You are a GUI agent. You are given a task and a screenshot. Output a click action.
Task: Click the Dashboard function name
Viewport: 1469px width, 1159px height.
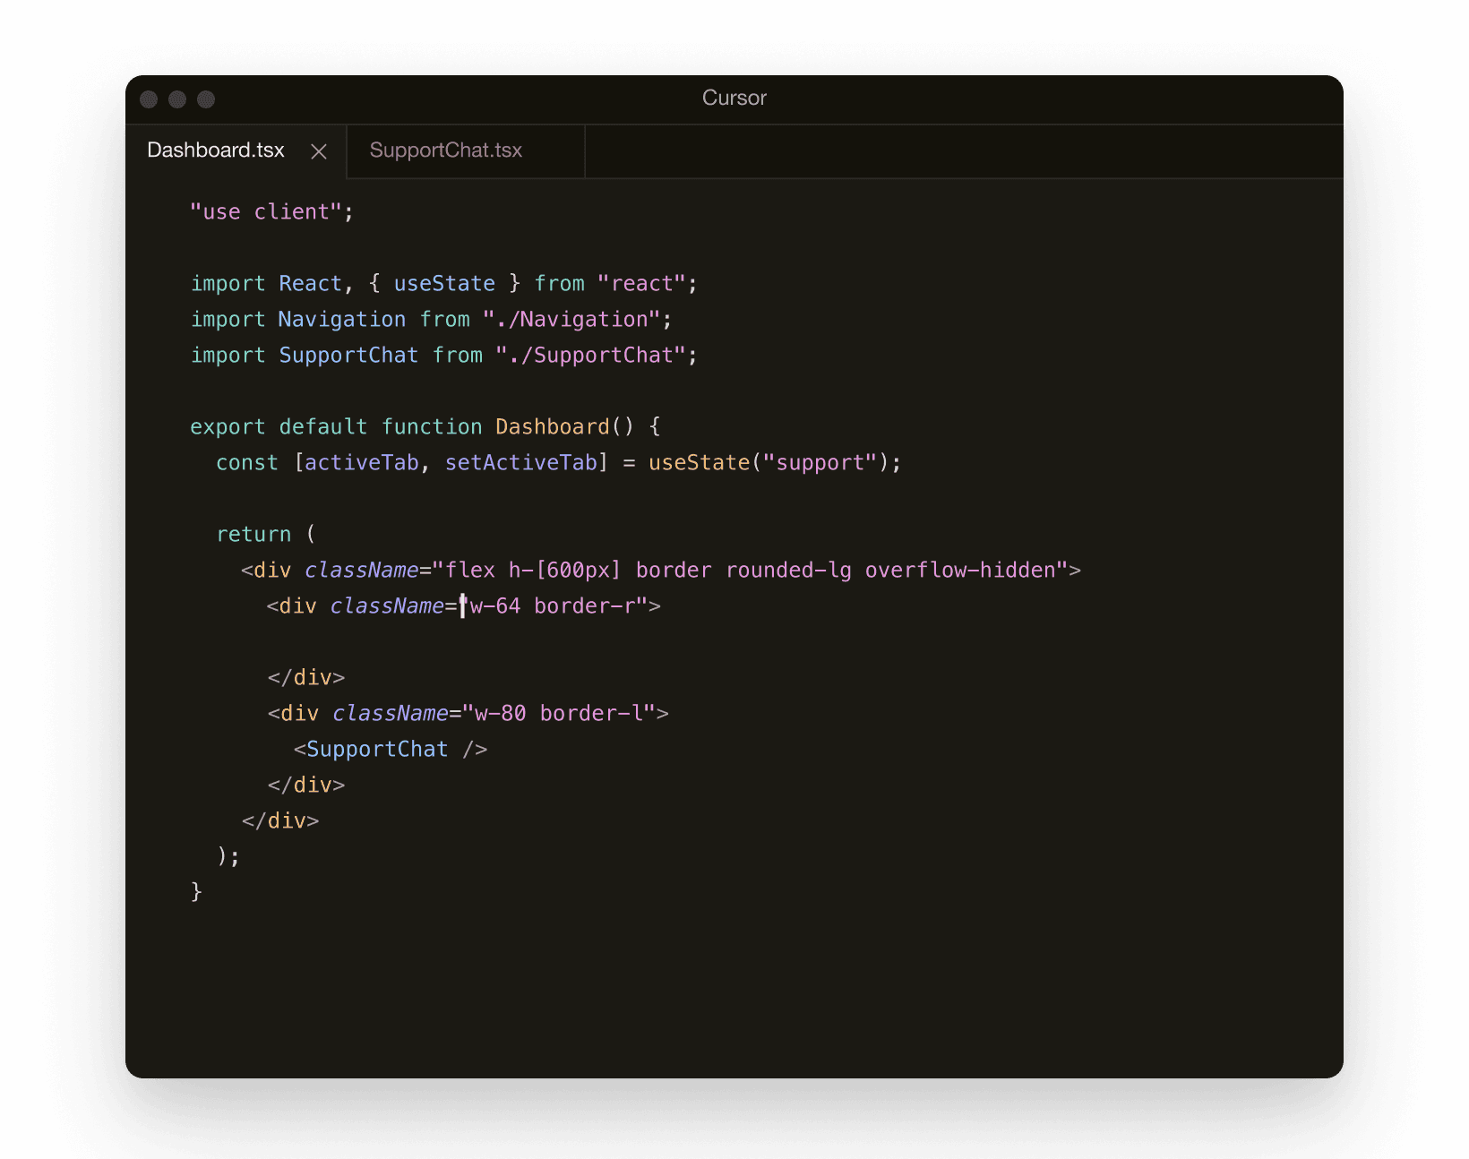pos(553,427)
